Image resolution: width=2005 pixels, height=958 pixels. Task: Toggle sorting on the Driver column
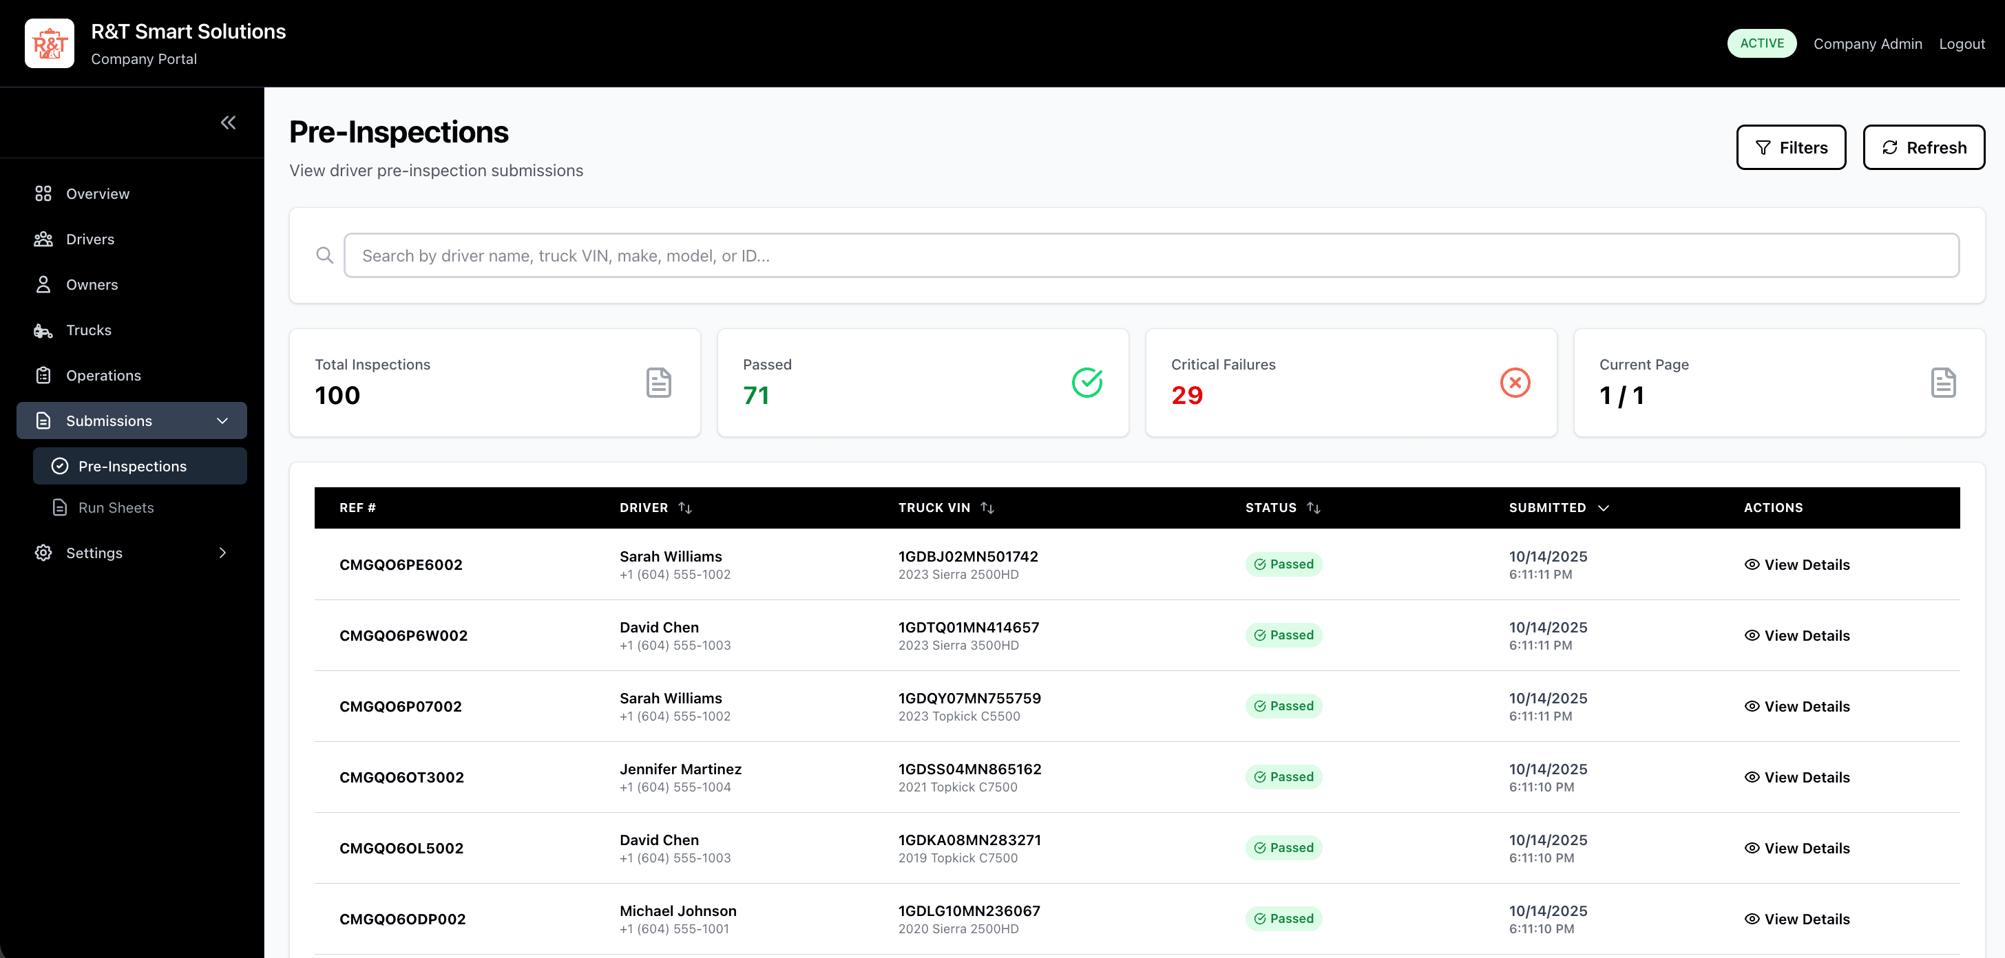685,507
